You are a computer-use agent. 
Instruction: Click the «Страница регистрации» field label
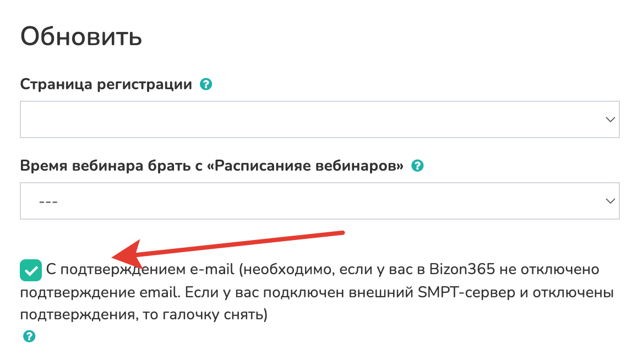[x=106, y=85]
